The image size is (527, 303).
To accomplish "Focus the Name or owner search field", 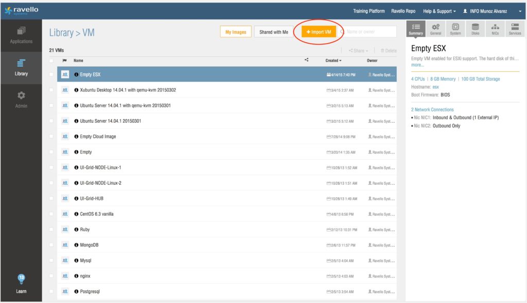I will pos(371,32).
